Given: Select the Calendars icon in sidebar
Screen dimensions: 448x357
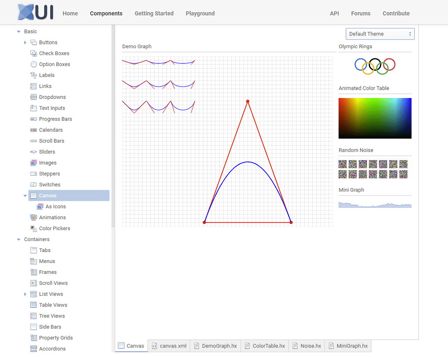Looking at the screenshot, I should click(34, 130).
